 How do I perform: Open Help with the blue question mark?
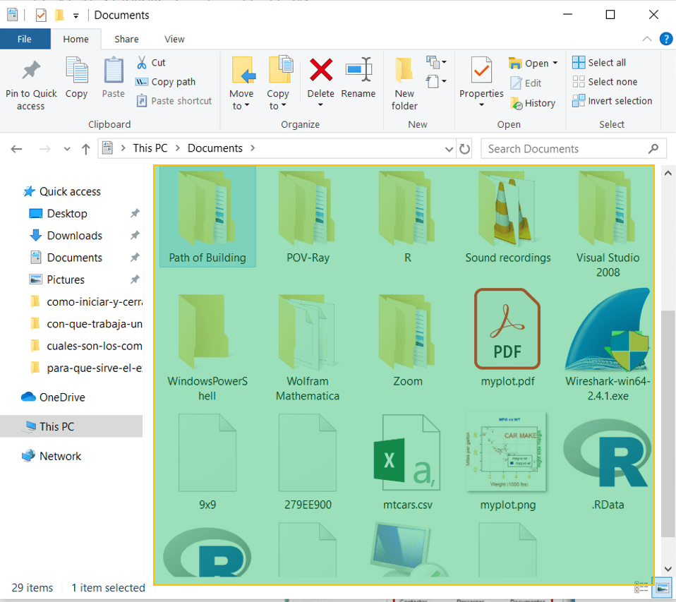tap(665, 39)
